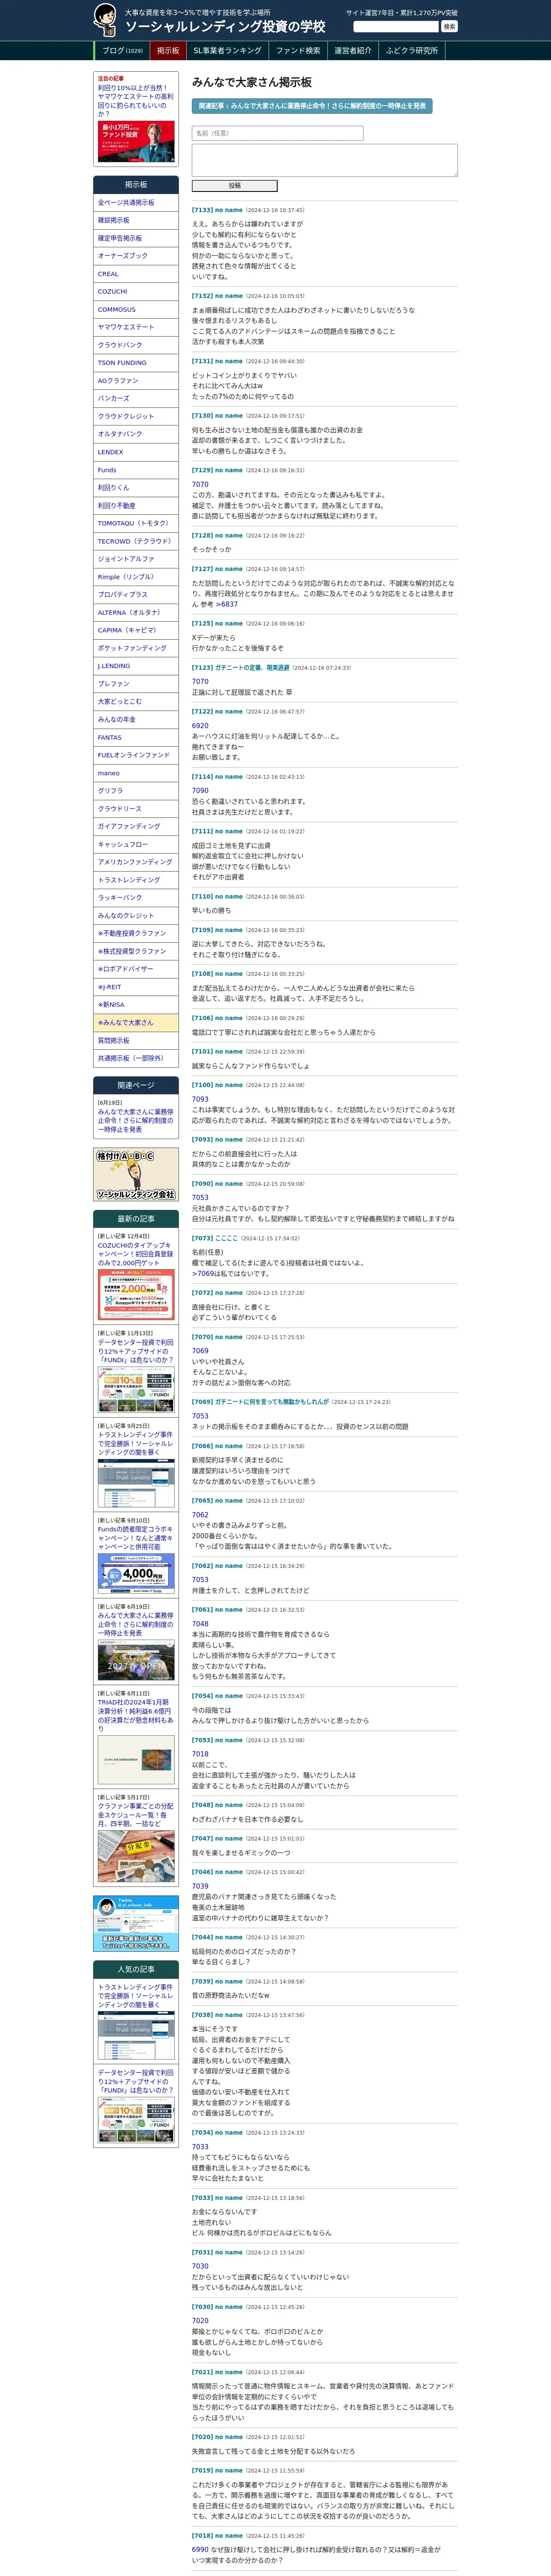Click reply reference 6920 in post 7122
This screenshot has height=2576, width=551.
coord(200,726)
